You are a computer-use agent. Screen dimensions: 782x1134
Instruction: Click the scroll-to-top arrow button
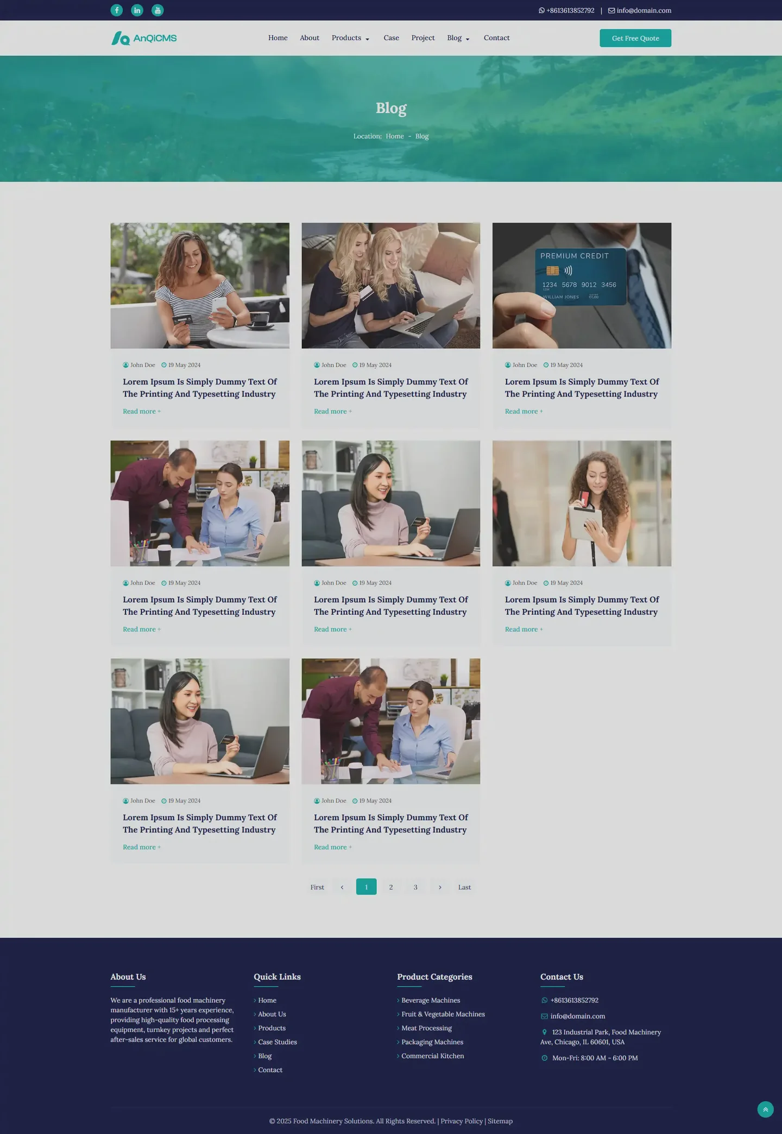click(765, 1109)
